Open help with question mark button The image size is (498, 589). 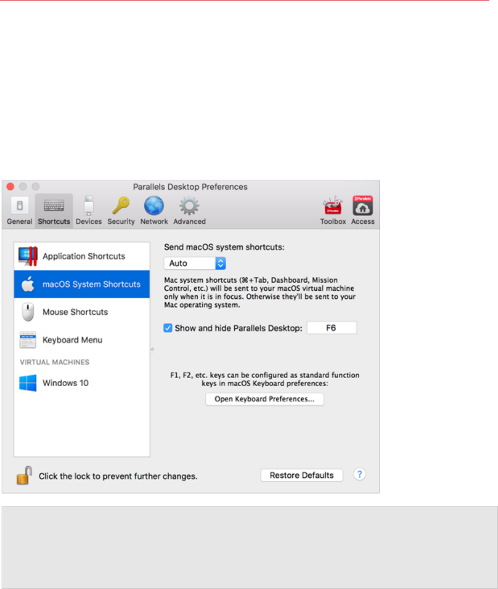[360, 474]
